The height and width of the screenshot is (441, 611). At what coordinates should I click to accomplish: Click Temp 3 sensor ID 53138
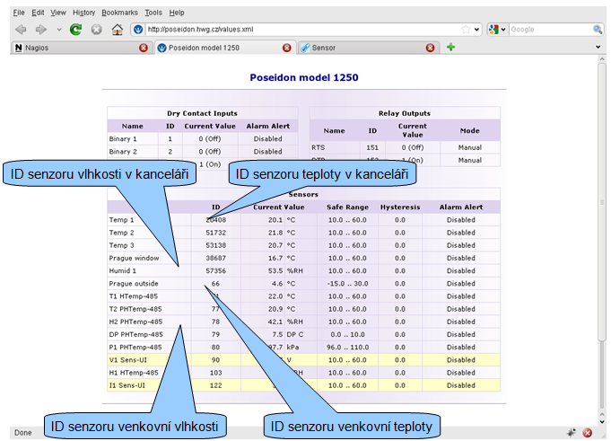(x=216, y=245)
